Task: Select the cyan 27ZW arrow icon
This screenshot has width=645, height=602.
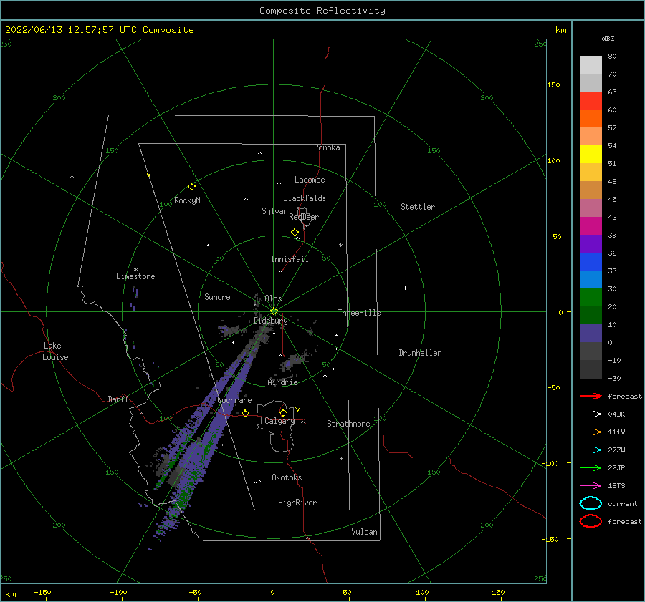Action: click(591, 450)
